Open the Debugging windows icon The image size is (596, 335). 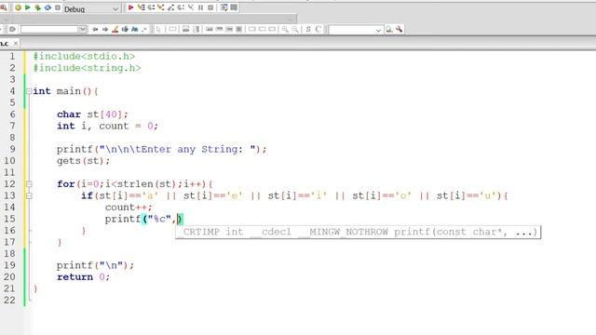pyautogui.click(x=224, y=7)
